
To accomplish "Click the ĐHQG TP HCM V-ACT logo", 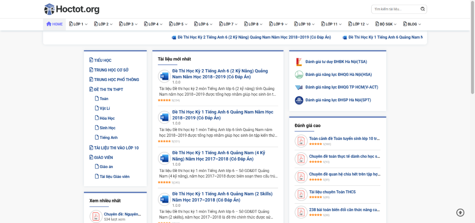I will click(299, 87).
